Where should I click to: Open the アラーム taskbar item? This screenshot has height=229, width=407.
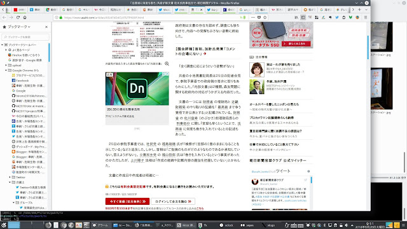[100, 225]
